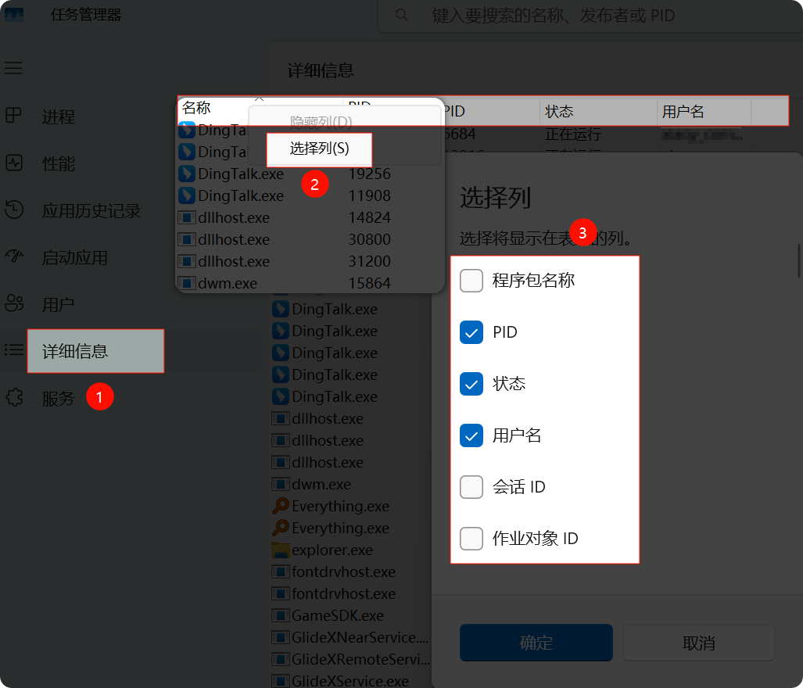Screen dimensions: 803x688
Task: Uncheck the PID column checkbox
Action: click(471, 332)
